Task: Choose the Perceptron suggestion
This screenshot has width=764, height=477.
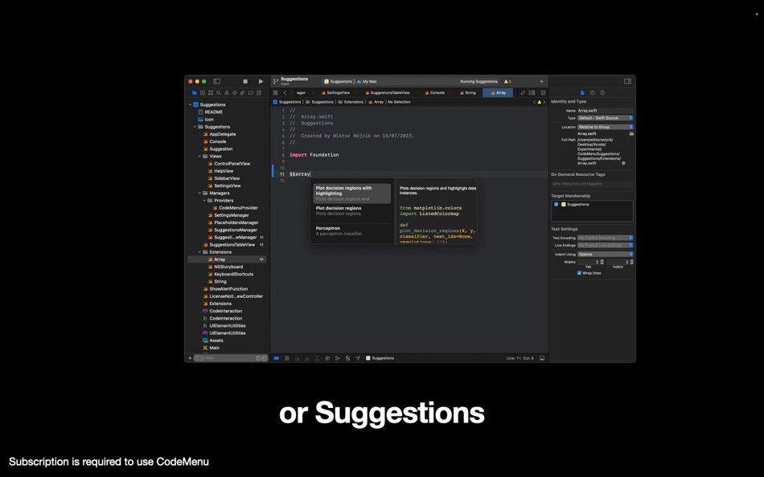Action: coord(351,230)
